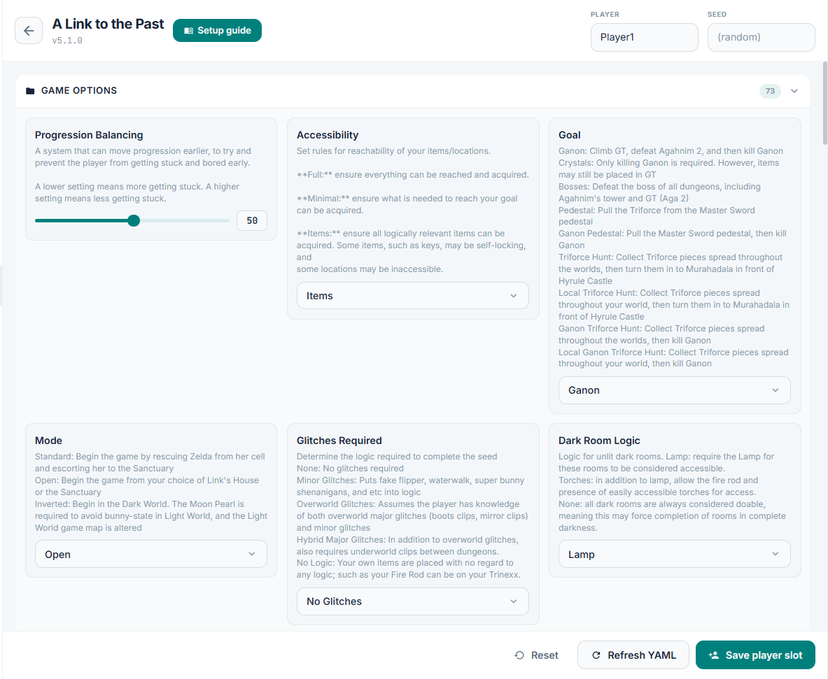
Task: Click the Seed input field
Action: [x=761, y=37]
